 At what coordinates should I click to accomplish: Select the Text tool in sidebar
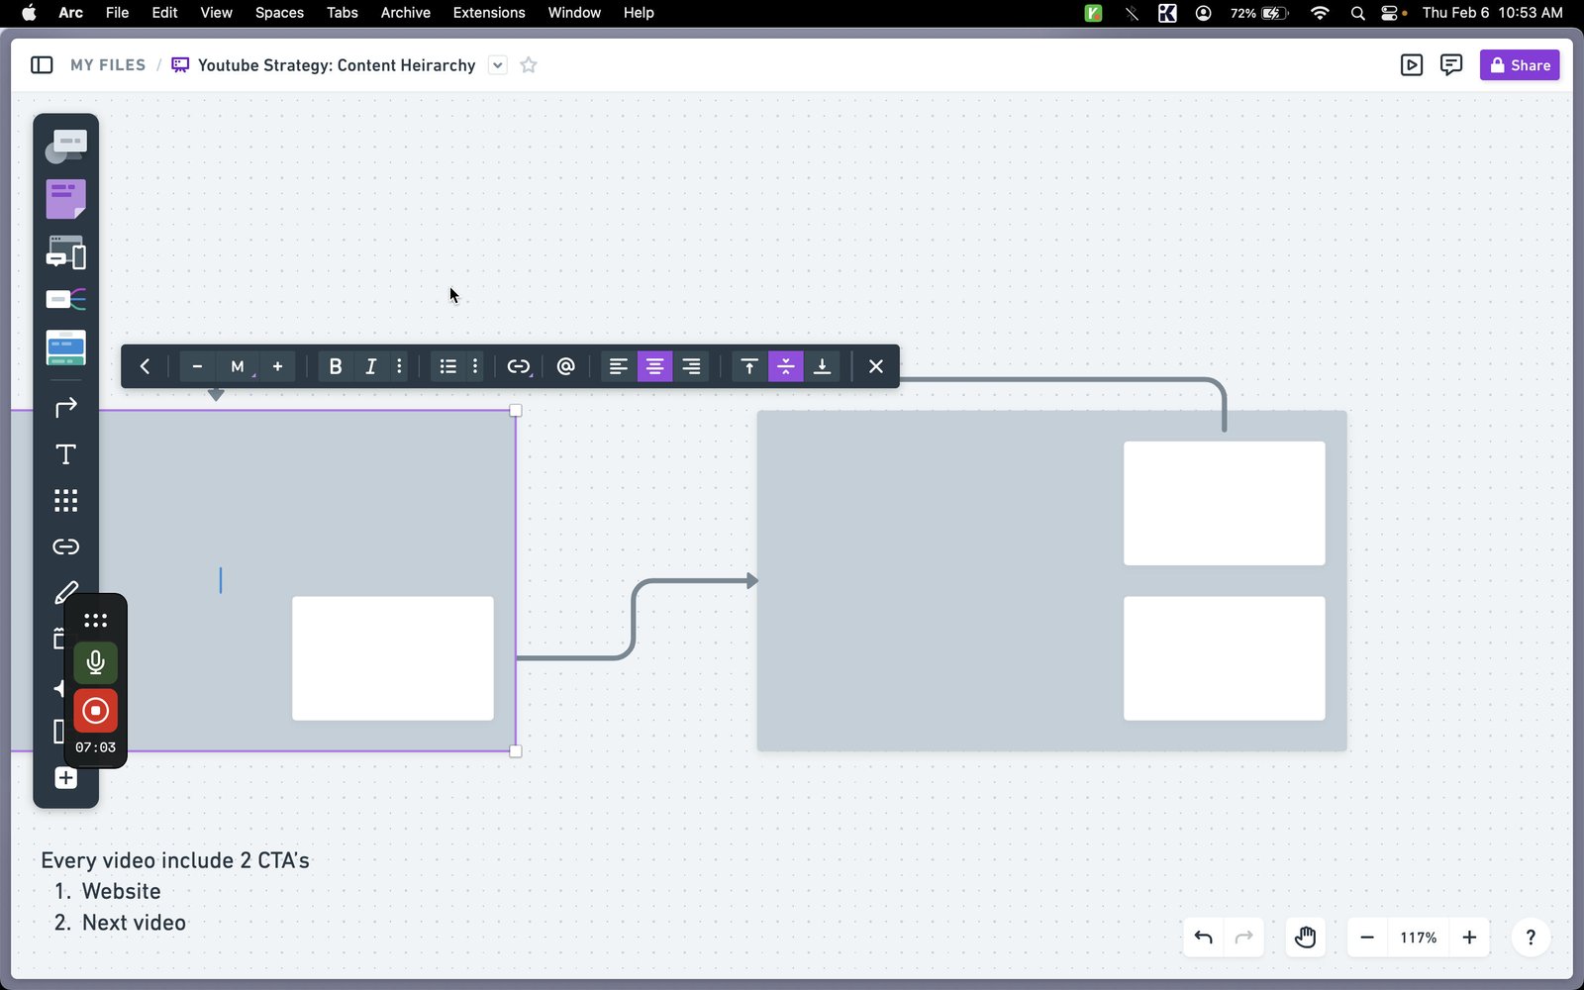pos(65,454)
